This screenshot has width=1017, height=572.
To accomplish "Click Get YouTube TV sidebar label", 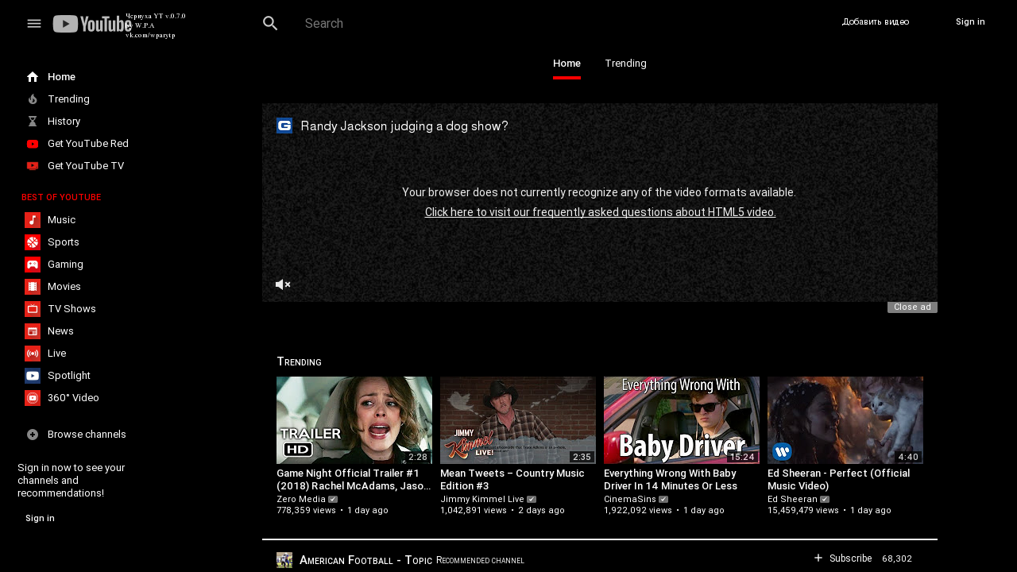I will point(86,166).
